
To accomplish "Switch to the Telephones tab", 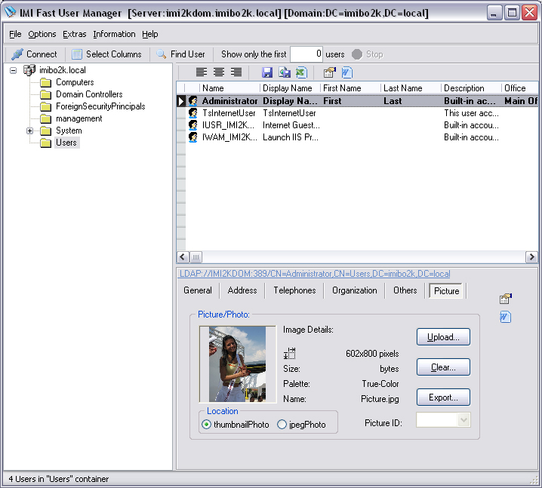I will (295, 290).
